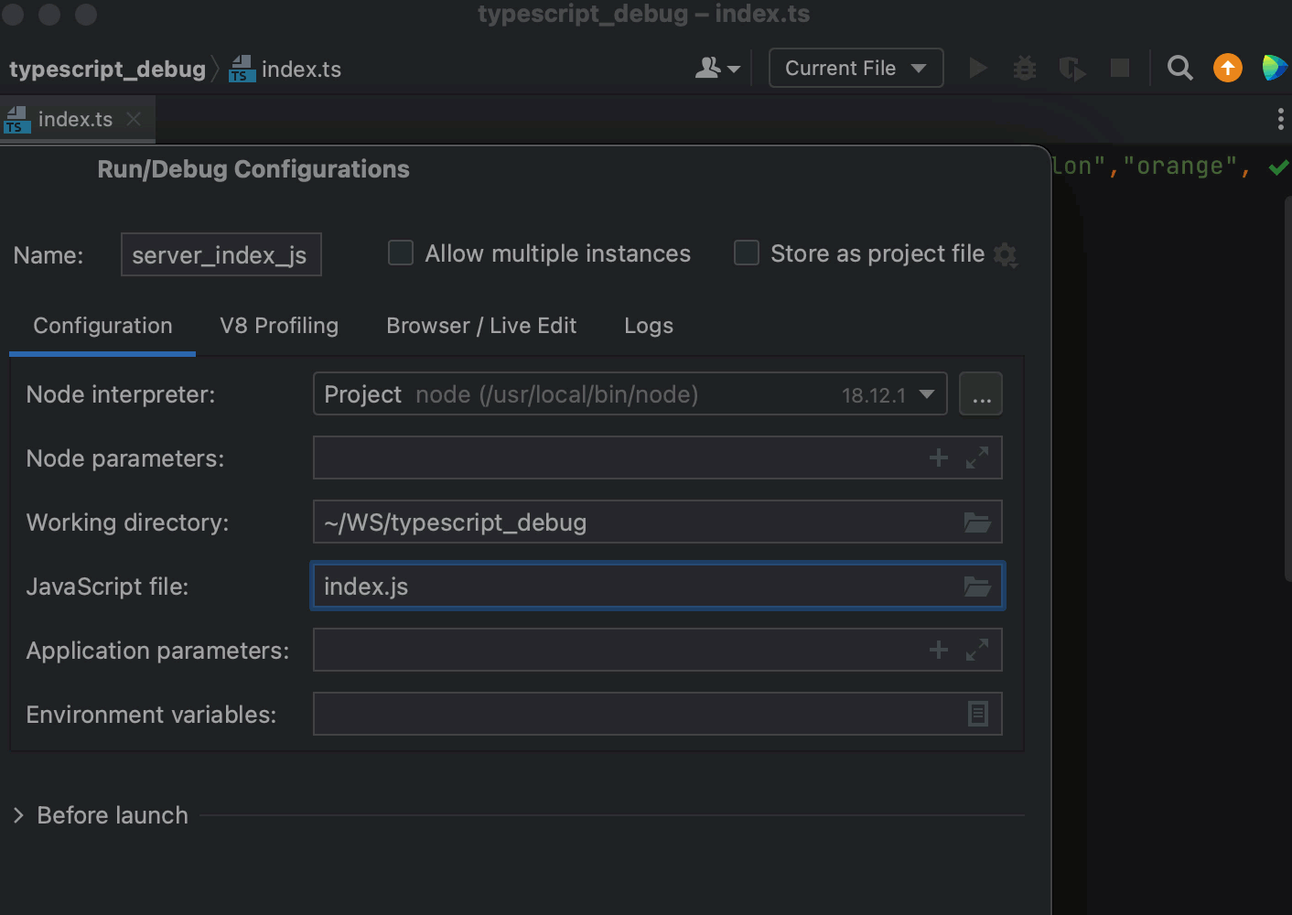Image resolution: width=1292 pixels, height=915 pixels.
Task: Check the Store as project file option
Action: point(747,253)
